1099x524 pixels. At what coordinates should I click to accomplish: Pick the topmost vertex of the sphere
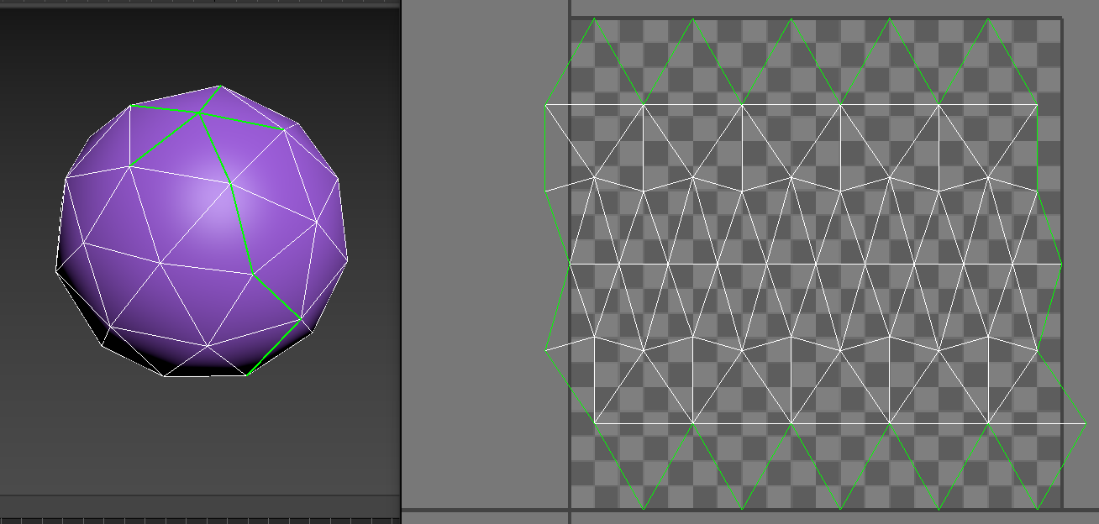(x=220, y=86)
